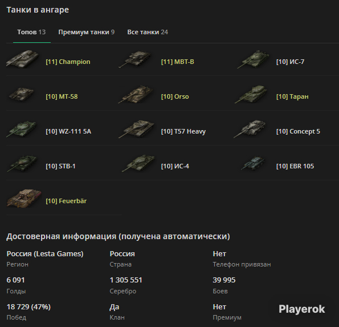Select the T57 Heavy tank image

(x=136, y=129)
